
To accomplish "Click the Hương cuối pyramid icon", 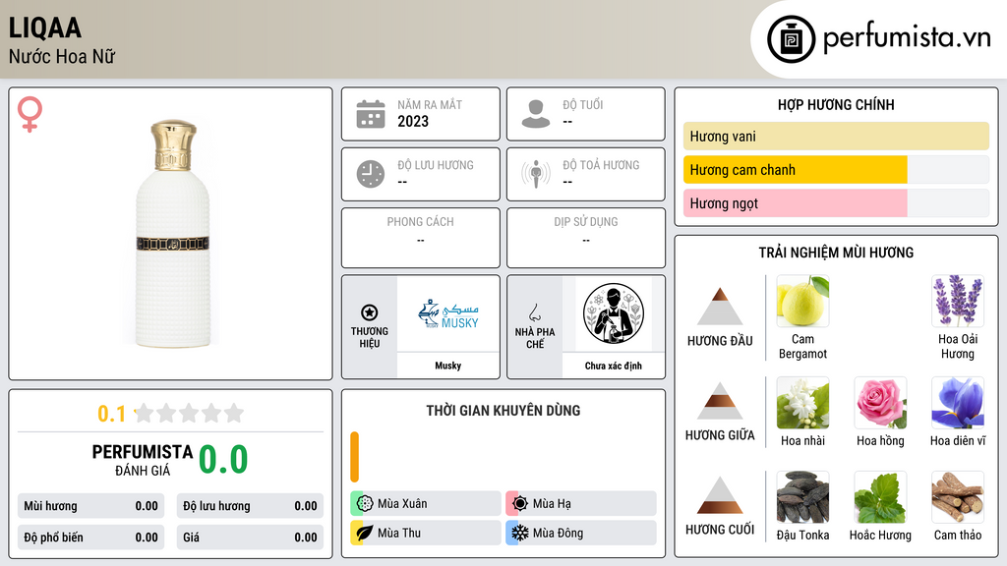I will tap(720, 495).
